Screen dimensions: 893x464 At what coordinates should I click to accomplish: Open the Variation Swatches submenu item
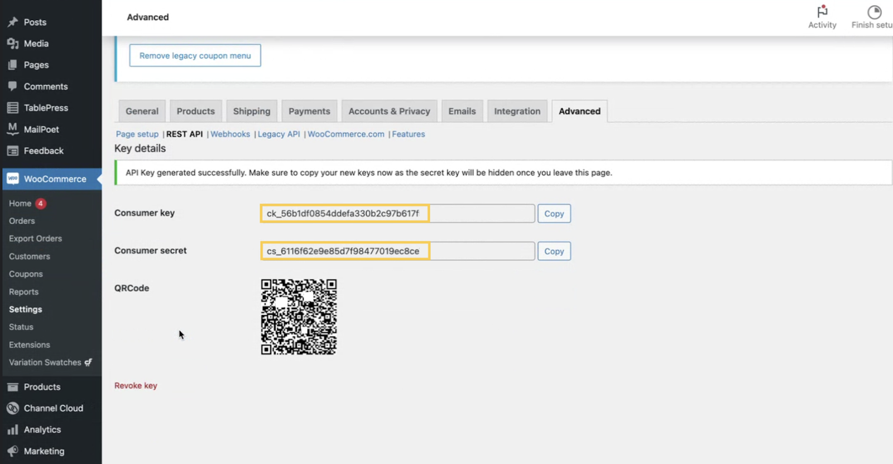pos(45,362)
